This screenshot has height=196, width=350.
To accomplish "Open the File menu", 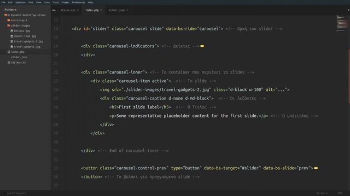I will (3, 2).
